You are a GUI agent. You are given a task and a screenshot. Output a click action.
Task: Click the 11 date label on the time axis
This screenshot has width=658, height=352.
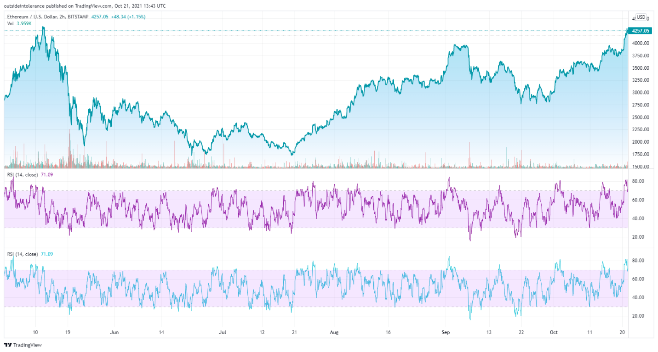tap(590, 332)
